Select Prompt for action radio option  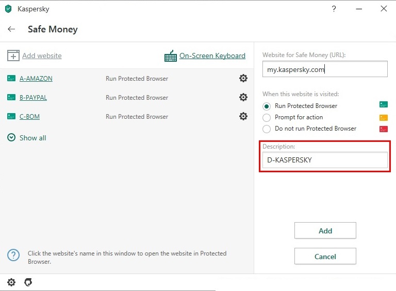coord(267,117)
